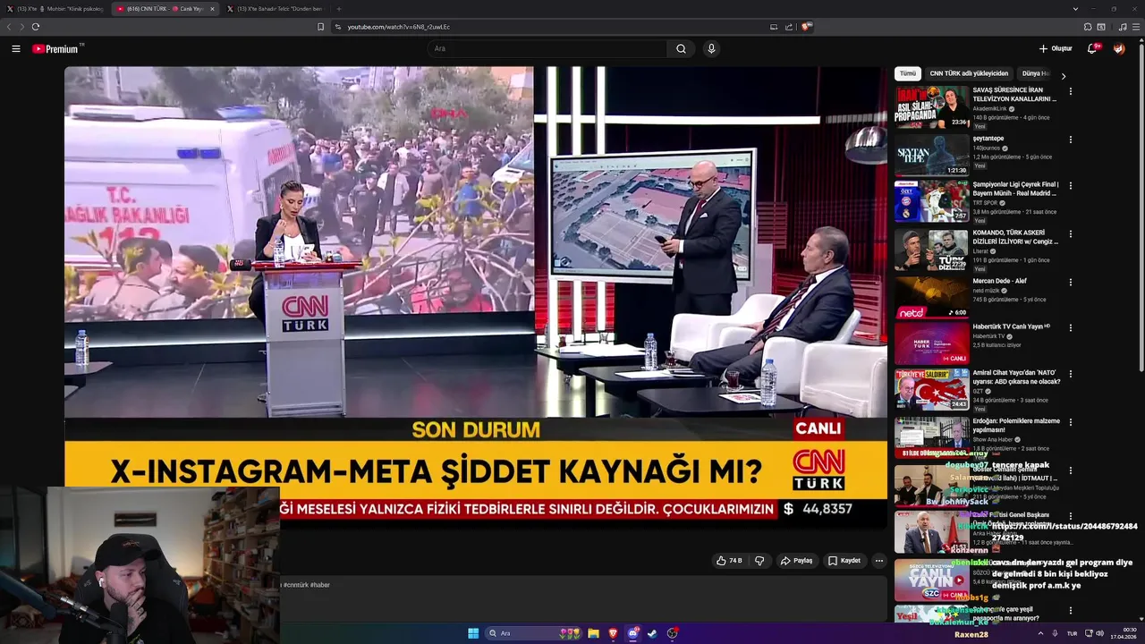Click the YouTube search magnifier button
The width and height of the screenshot is (1145, 644).
(x=681, y=49)
